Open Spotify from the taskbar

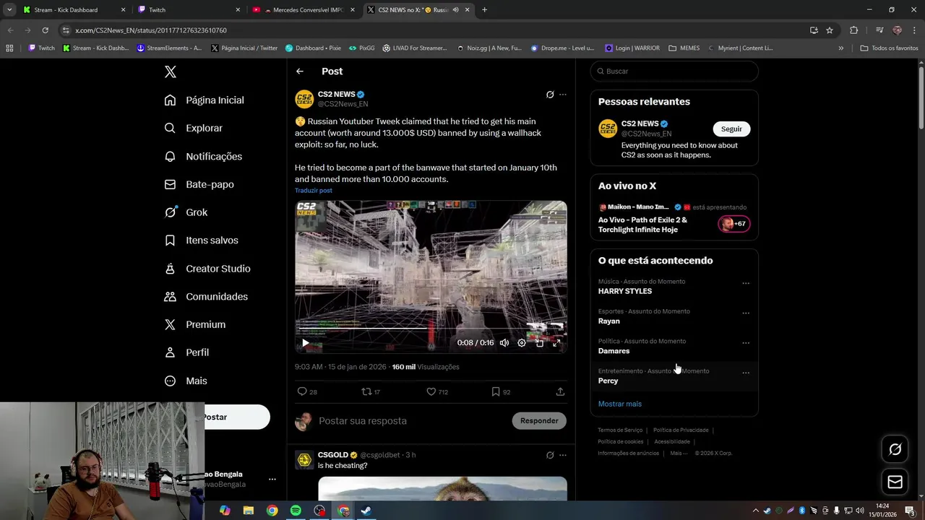point(296,511)
